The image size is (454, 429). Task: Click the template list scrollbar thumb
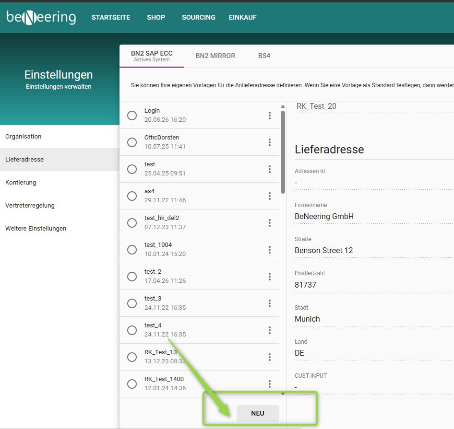pyautogui.click(x=283, y=152)
